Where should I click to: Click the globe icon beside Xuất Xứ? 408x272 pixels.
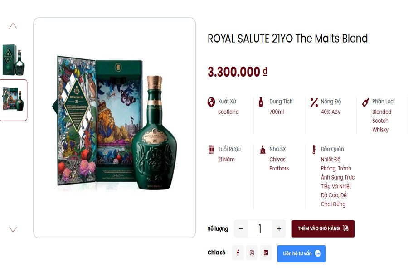click(211, 102)
